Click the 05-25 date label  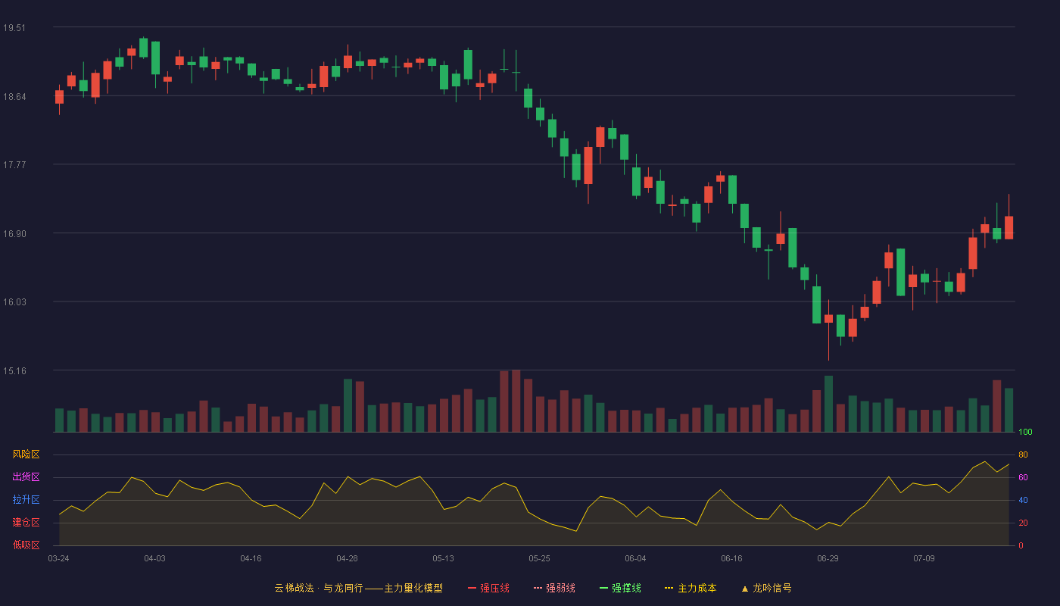539,558
